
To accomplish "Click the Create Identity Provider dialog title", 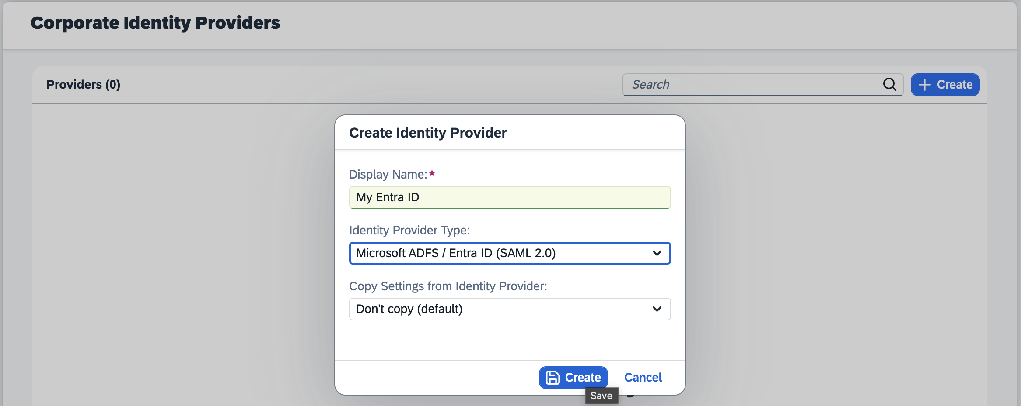I will [427, 133].
